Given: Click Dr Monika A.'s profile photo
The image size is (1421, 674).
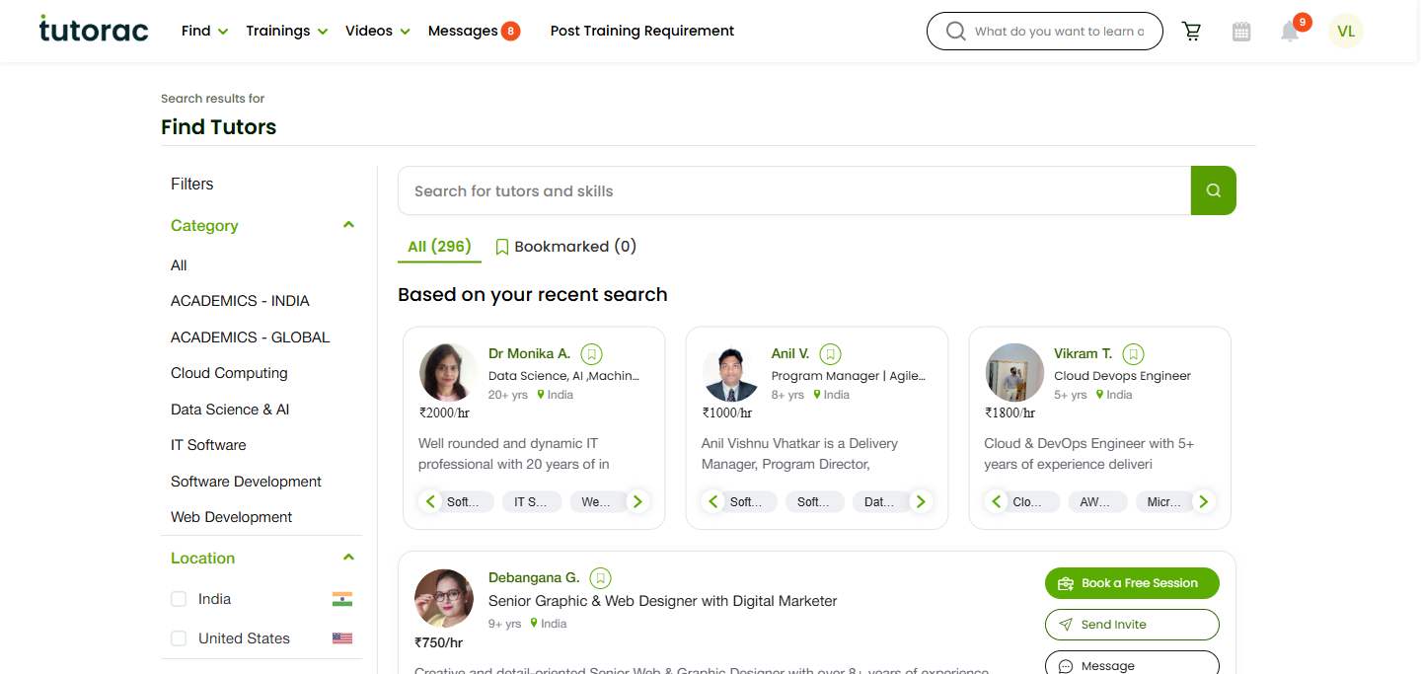Looking at the screenshot, I should pyautogui.click(x=449, y=373).
